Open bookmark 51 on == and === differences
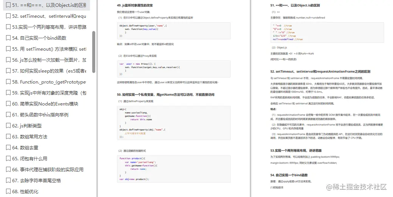393x197 pixels. [49, 5]
